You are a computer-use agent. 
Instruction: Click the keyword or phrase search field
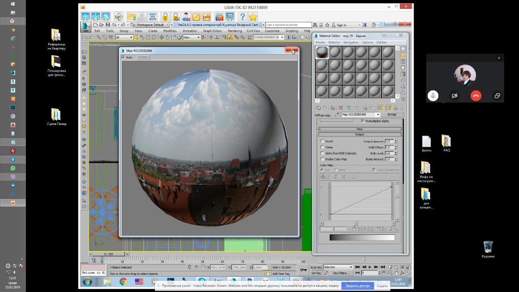click(x=288, y=25)
